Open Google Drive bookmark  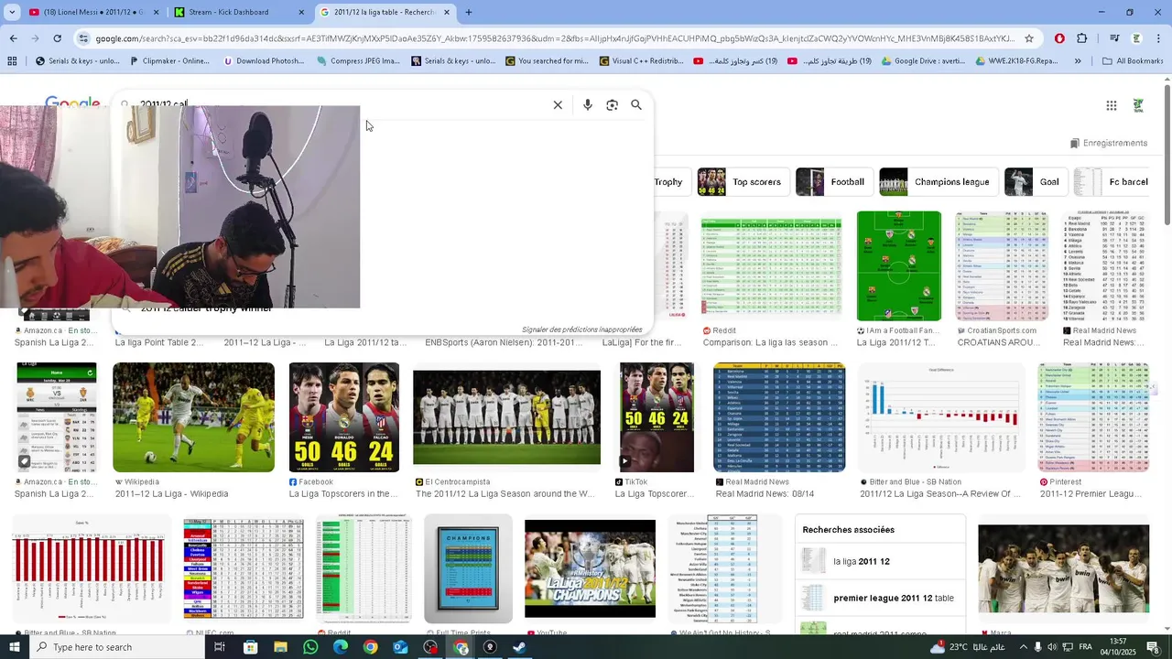tap(923, 61)
